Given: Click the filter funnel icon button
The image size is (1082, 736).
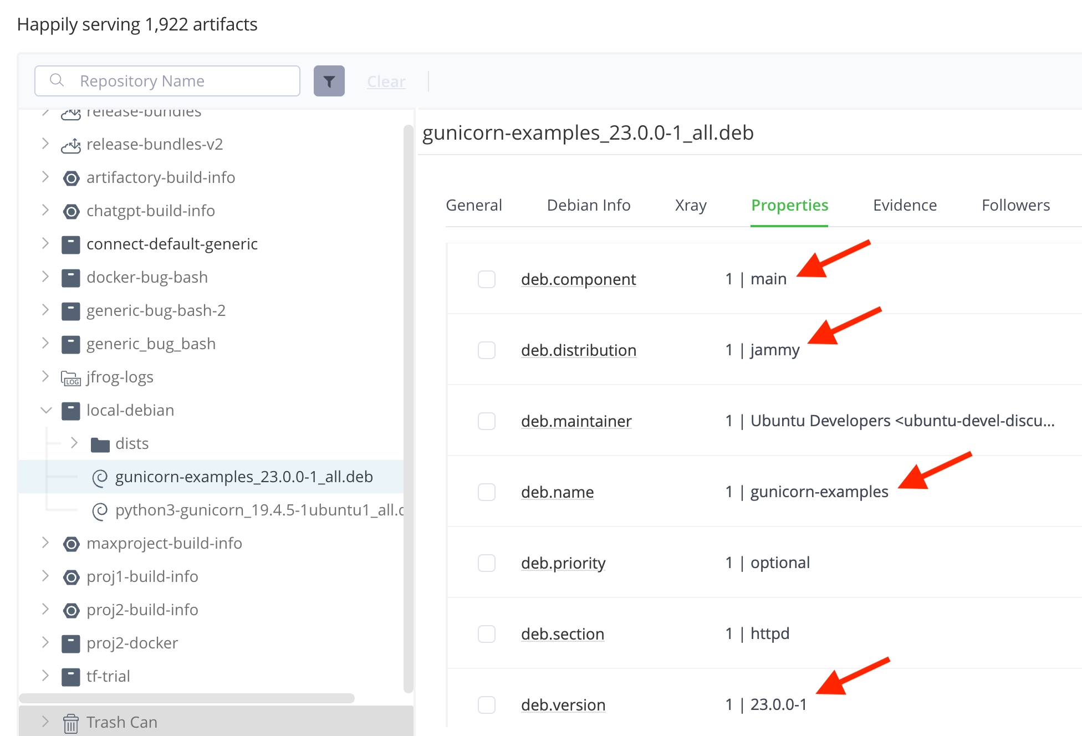Looking at the screenshot, I should pos(329,81).
